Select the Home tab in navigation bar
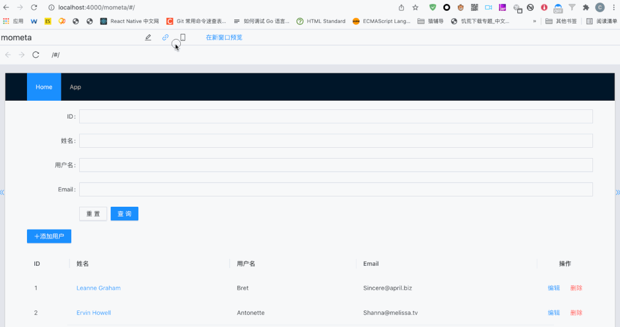This screenshot has width=620, height=327. coord(44,87)
